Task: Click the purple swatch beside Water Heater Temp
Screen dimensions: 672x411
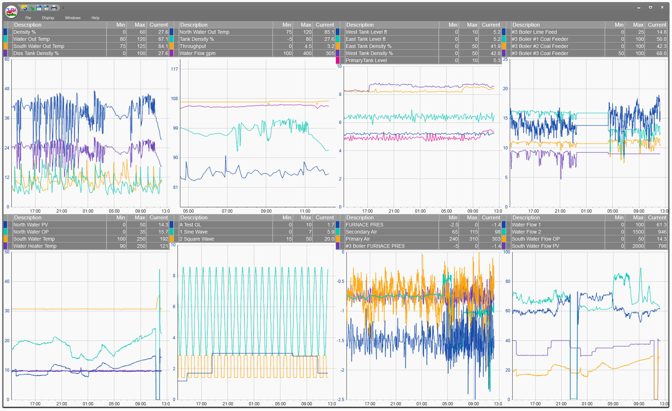Action: (x=5, y=246)
